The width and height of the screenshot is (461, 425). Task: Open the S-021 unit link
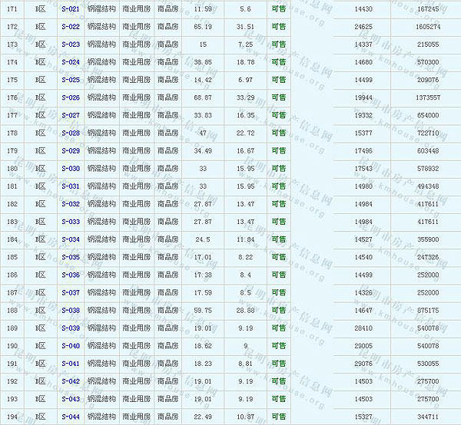tap(70, 8)
